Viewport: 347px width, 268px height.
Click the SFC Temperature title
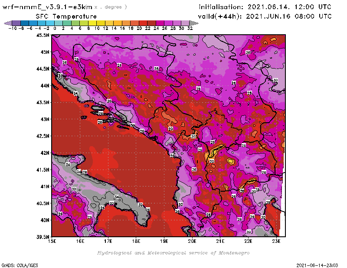pos(66,16)
